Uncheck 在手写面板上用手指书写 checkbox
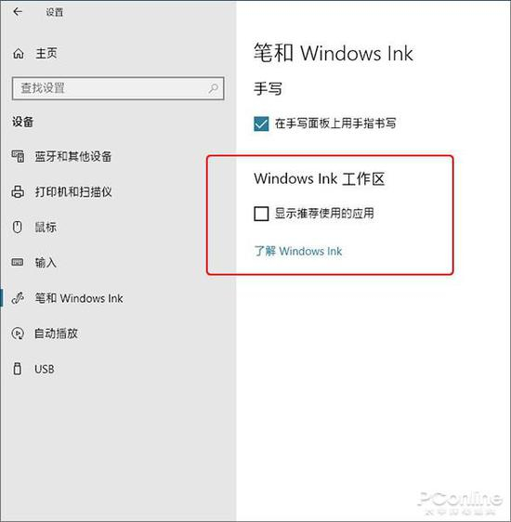Viewport: 511px width, 522px height. pyautogui.click(x=261, y=124)
